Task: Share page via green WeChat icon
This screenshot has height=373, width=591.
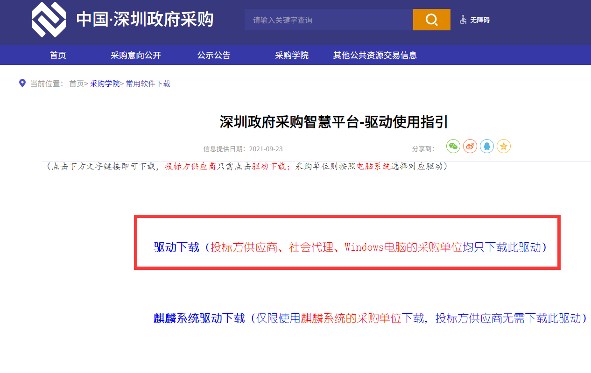Action: pyautogui.click(x=453, y=146)
